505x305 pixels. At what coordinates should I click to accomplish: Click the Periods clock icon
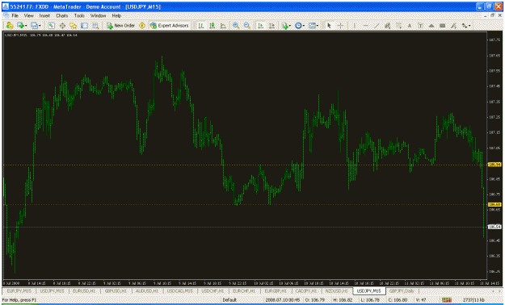pos(298,26)
